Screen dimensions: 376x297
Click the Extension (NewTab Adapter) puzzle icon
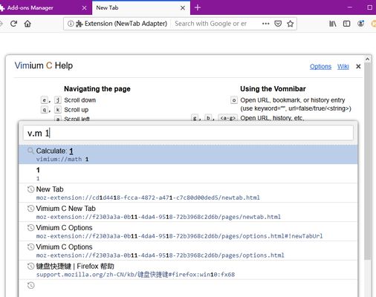click(x=80, y=24)
